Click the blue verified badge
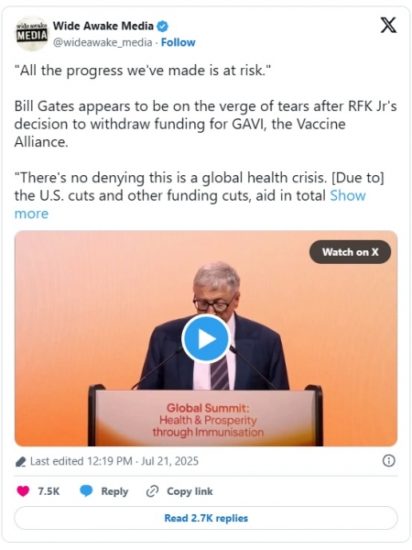Viewport: 412px width, 550px height. 162,26
